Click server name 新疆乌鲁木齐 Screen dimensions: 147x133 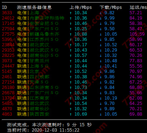[x=44, y=34]
